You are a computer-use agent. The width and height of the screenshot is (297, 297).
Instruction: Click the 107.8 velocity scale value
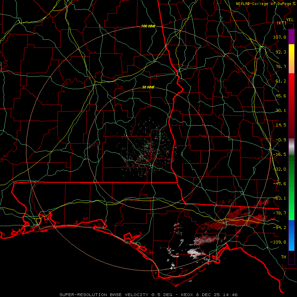[280, 37]
